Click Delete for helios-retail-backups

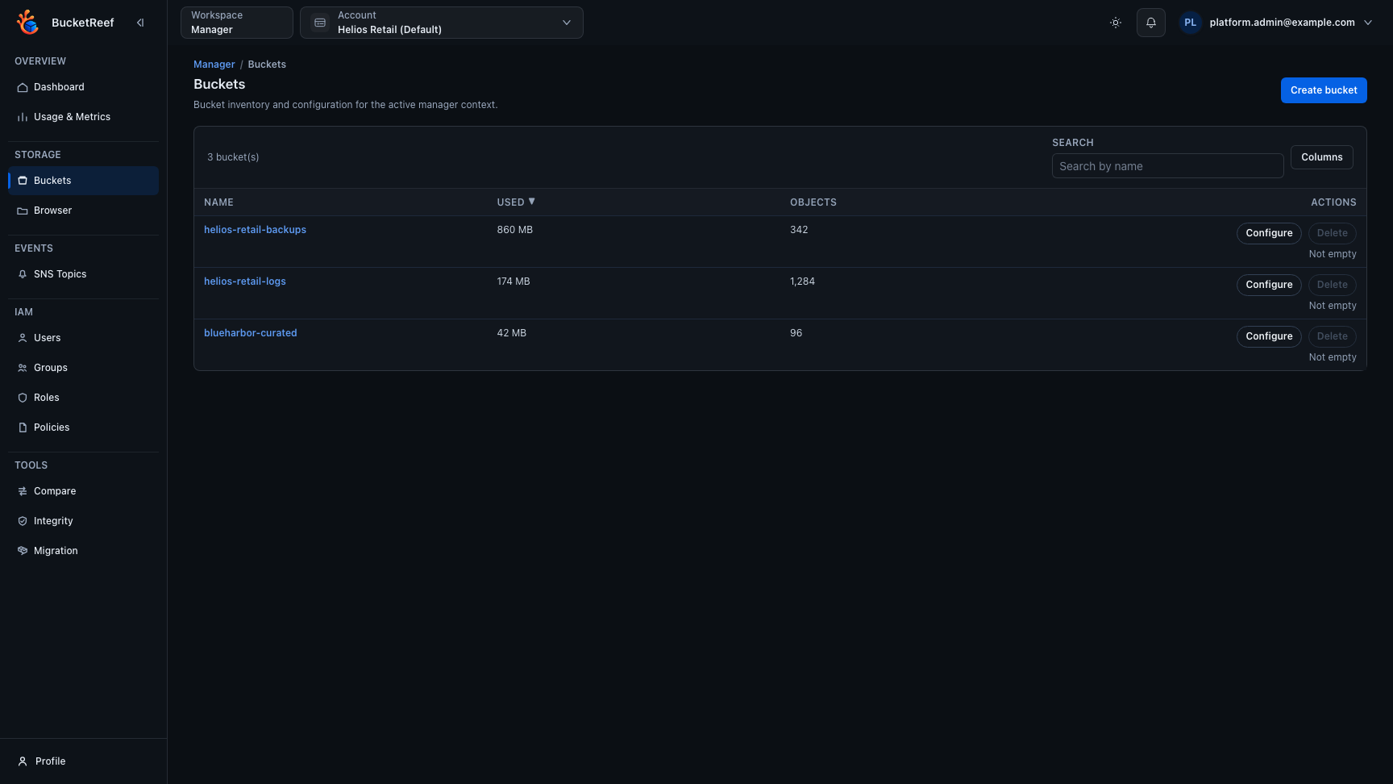[x=1332, y=233]
